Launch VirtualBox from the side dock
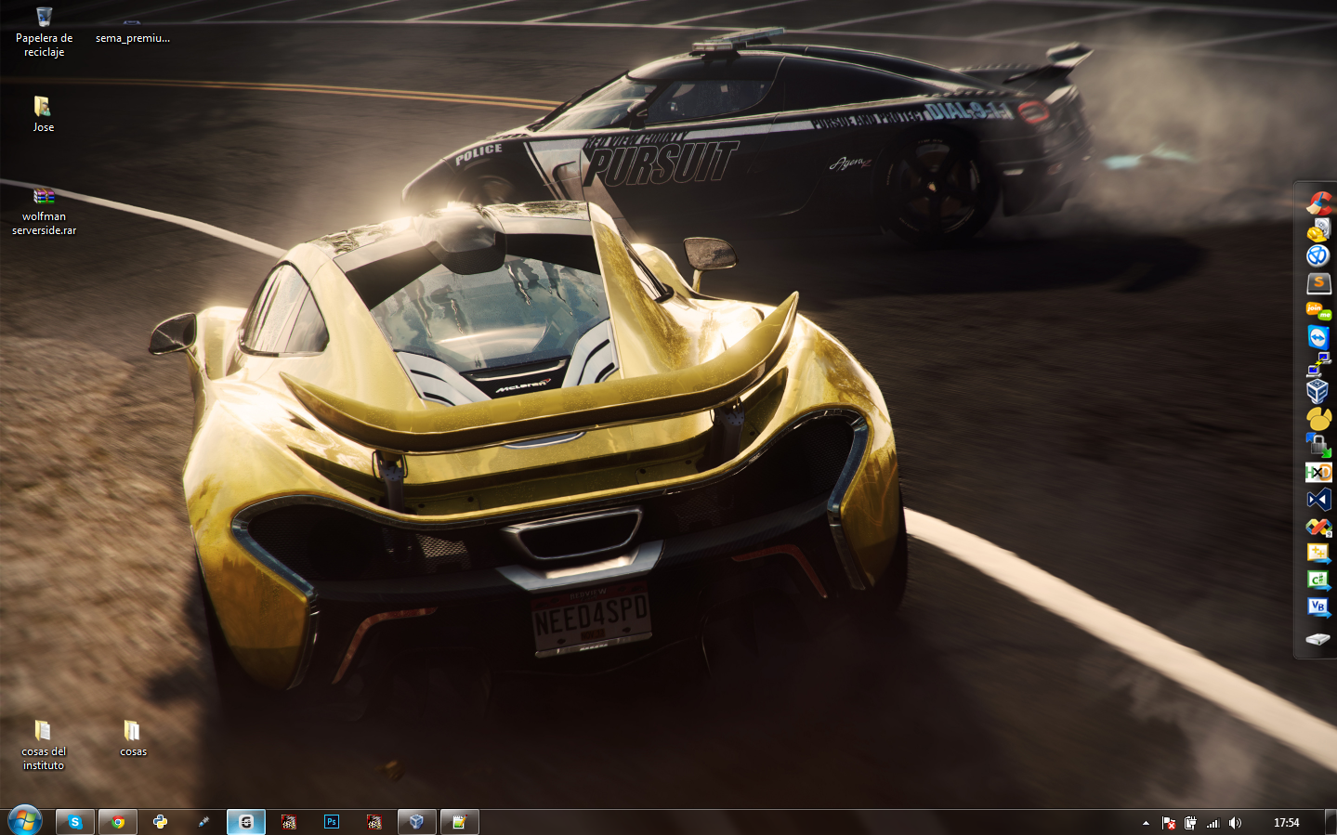The width and height of the screenshot is (1337, 835). pyautogui.click(x=1318, y=391)
